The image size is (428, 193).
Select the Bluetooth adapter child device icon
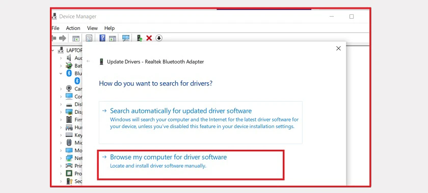[x=77, y=81]
